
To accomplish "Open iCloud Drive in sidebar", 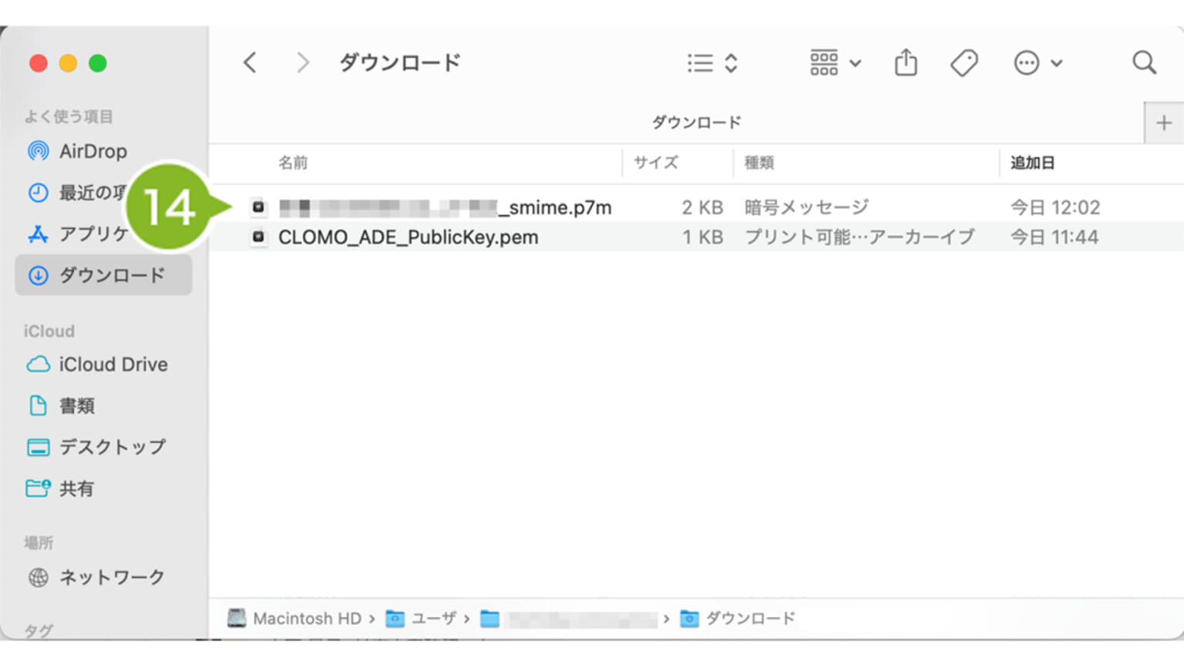I will [113, 364].
